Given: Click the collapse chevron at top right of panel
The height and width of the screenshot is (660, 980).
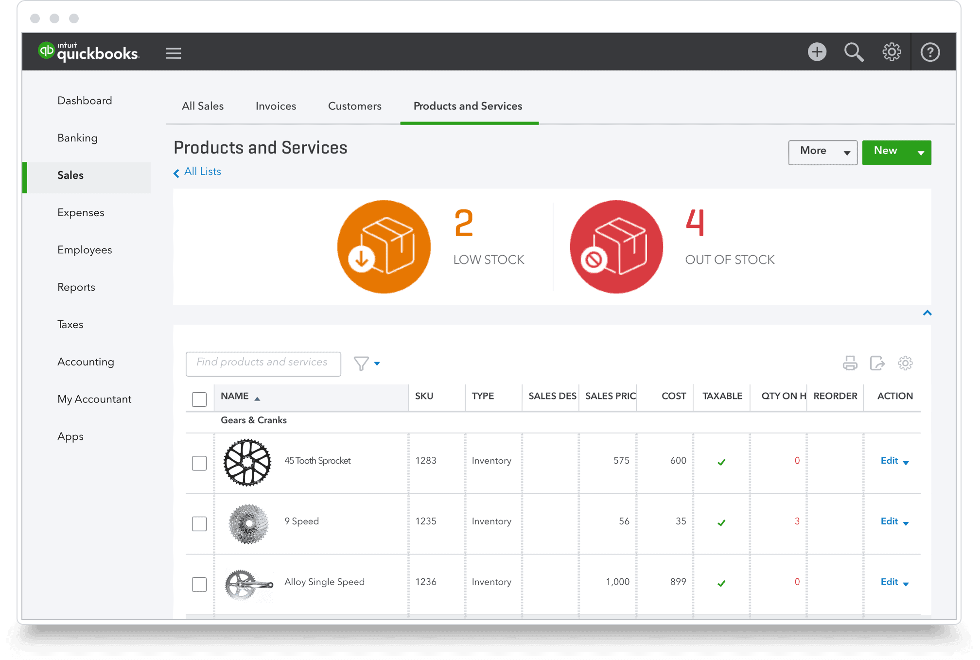Looking at the screenshot, I should (927, 314).
